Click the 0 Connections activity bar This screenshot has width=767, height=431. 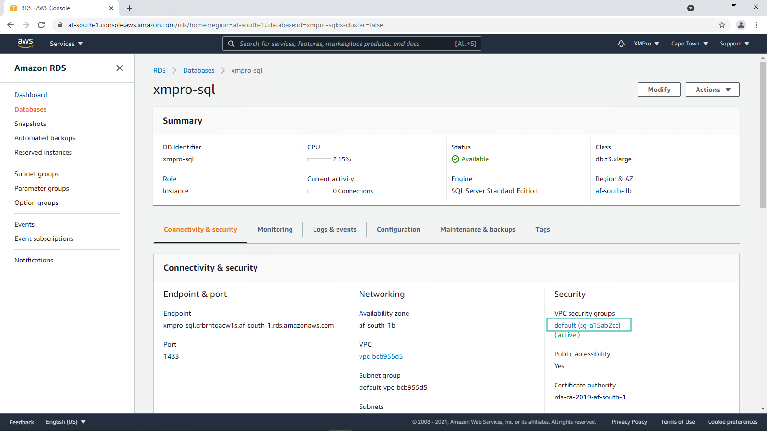pyautogui.click(x=319, y=191)
